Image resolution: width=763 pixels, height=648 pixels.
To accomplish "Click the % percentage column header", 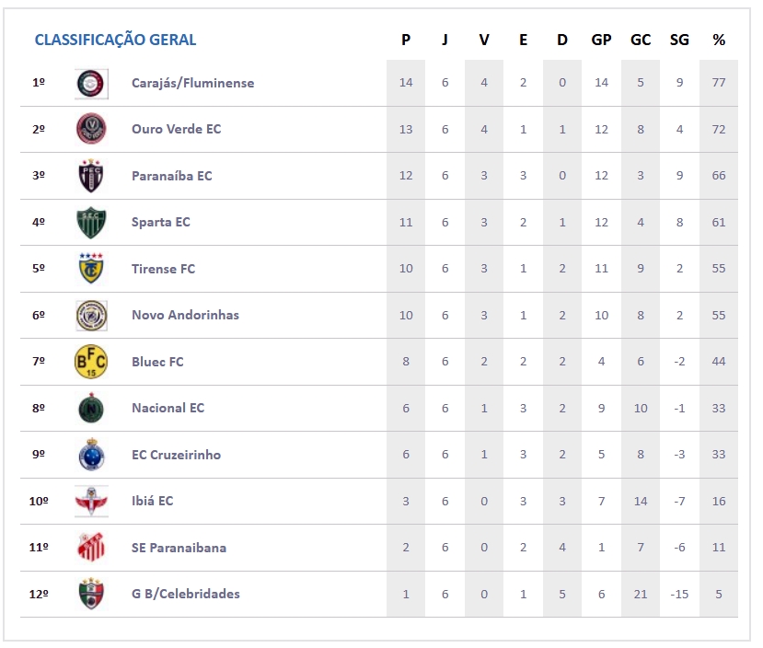I will click(x=719, y=40).
